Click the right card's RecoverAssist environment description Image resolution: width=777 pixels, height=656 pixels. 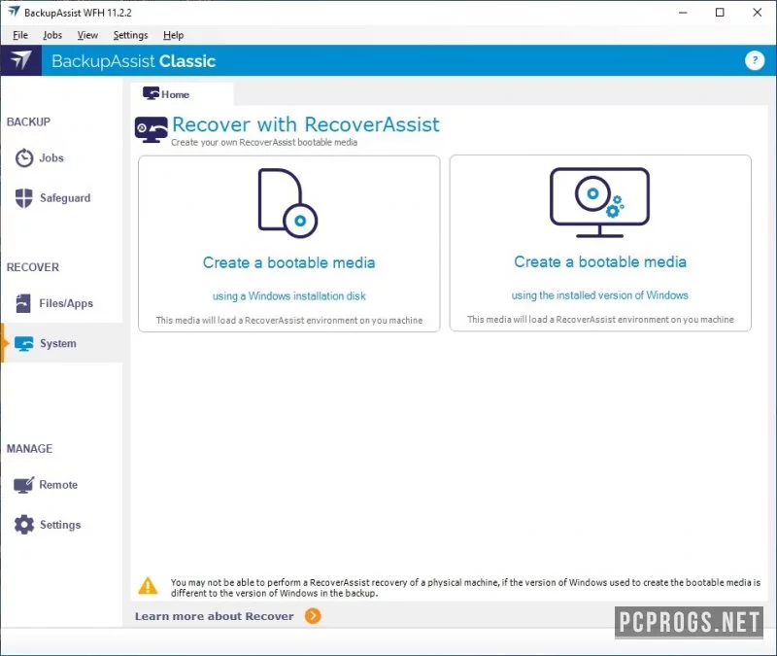tap(600, 320)
